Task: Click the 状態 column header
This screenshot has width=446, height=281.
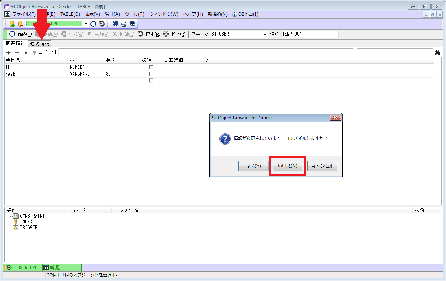Action: (427, 210)
